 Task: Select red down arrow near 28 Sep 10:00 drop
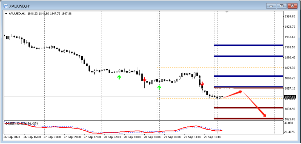[x=145, y=79]
